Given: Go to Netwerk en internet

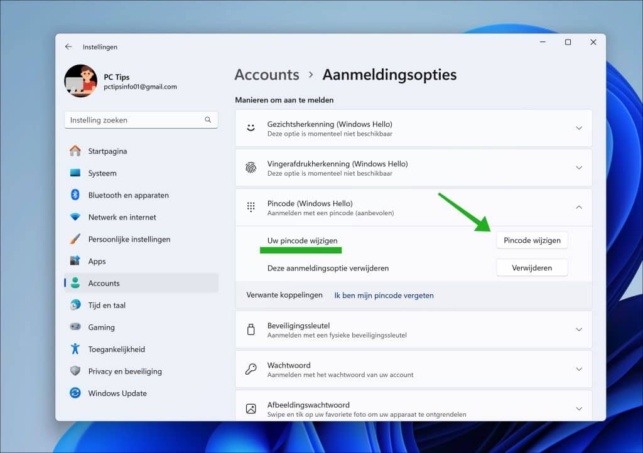Looking at the screenshot, I should [141, 217].
